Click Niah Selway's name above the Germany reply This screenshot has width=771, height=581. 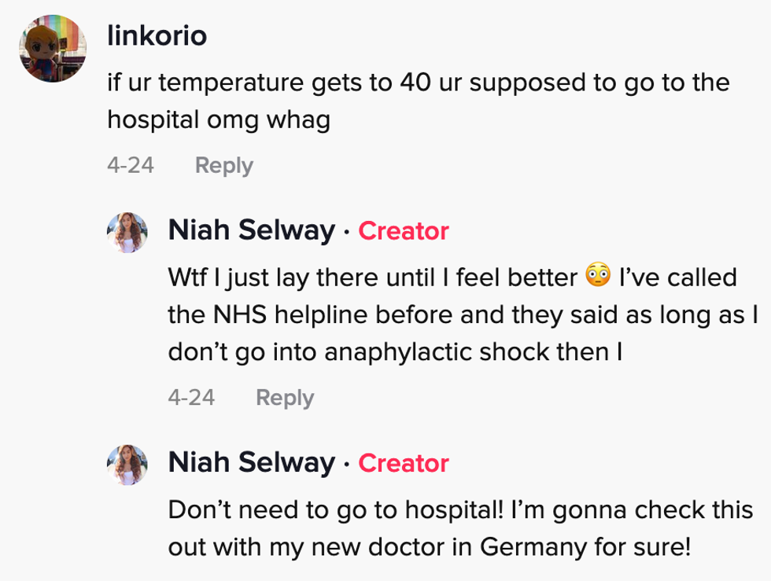[x=251, y=462]
